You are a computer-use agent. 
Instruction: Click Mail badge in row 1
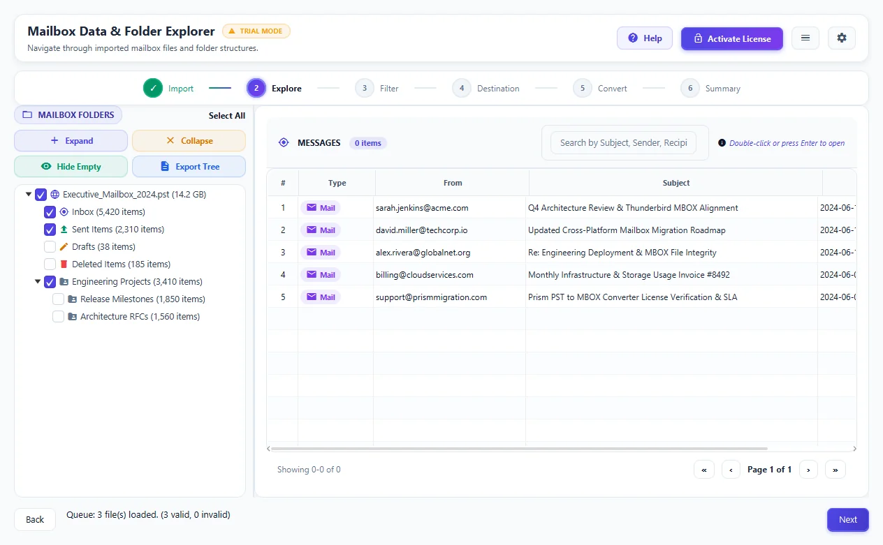click(321, 208)
